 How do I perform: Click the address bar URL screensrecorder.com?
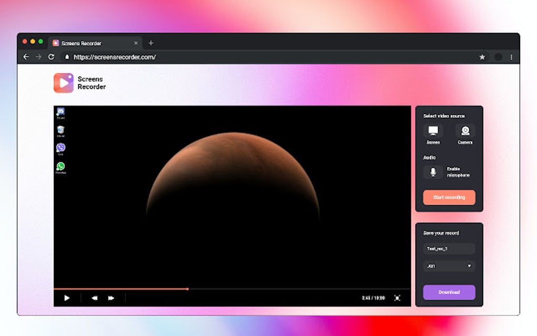click(x=115, y=57)
